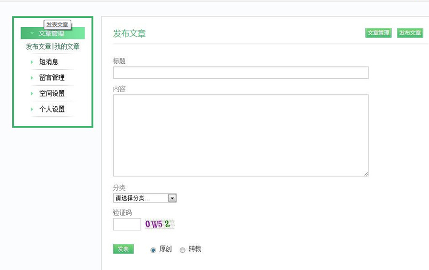Screen dimensions: 429x270
Task: Open 空间设置 in the sidebar
Action: pos(52,93)
